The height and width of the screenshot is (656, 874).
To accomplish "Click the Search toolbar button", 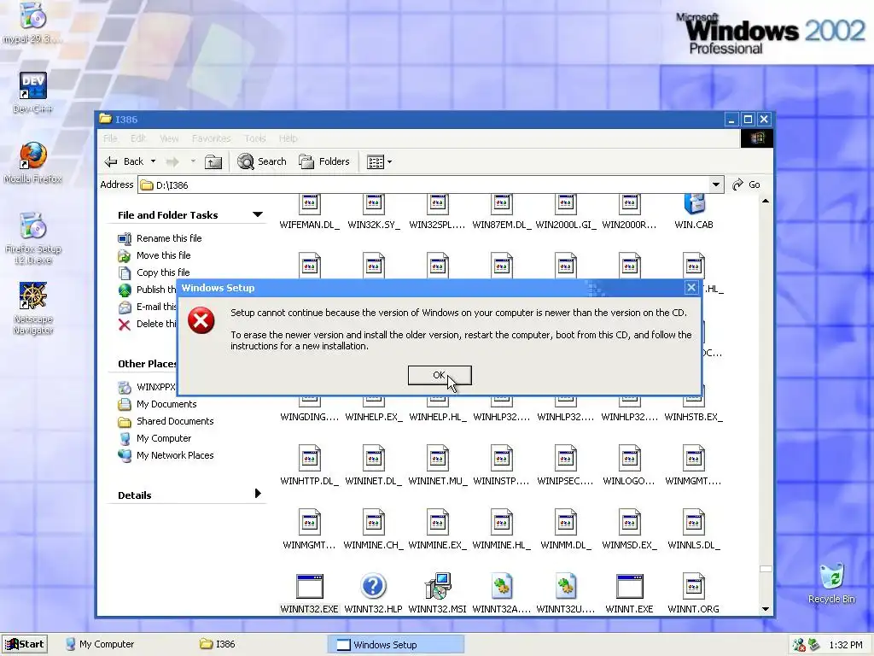I will pyautogui.click(x=261, y=161).
